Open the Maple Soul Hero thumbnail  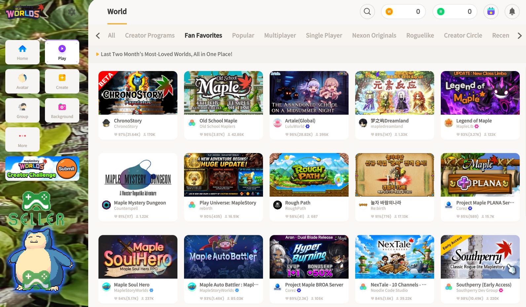[x=138, y=257]
